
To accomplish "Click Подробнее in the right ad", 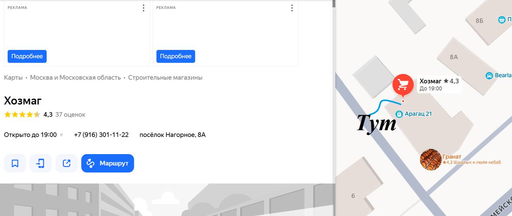I will [176, 56].
